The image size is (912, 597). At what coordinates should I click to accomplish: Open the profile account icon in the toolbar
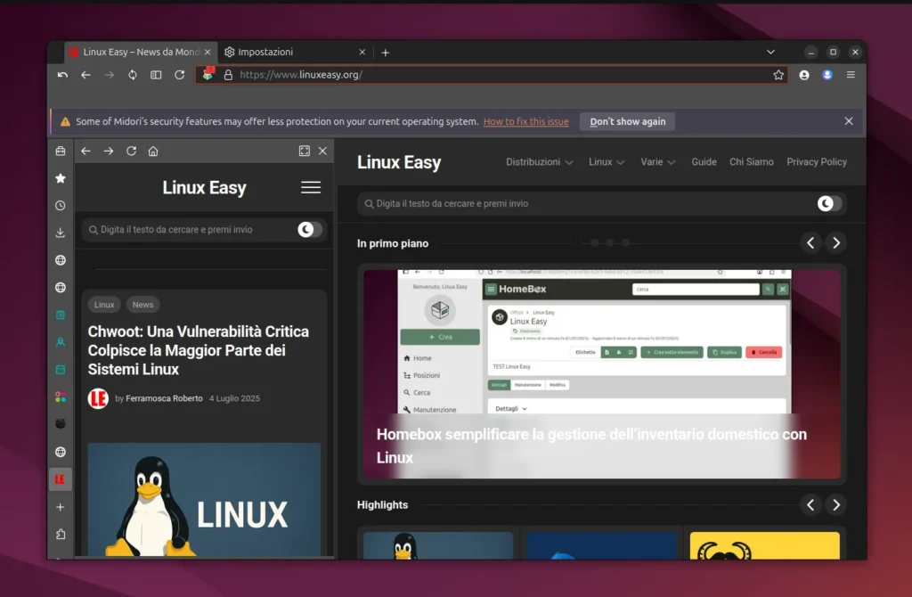point(803,75)
